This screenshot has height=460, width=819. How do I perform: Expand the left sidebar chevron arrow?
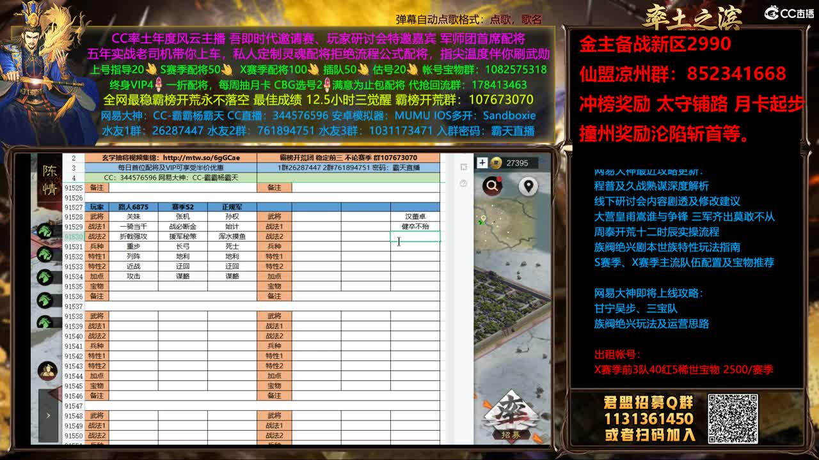49,415
